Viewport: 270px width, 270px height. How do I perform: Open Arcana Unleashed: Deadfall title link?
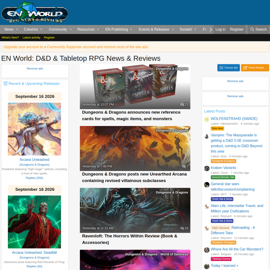[x=34, y=253]
